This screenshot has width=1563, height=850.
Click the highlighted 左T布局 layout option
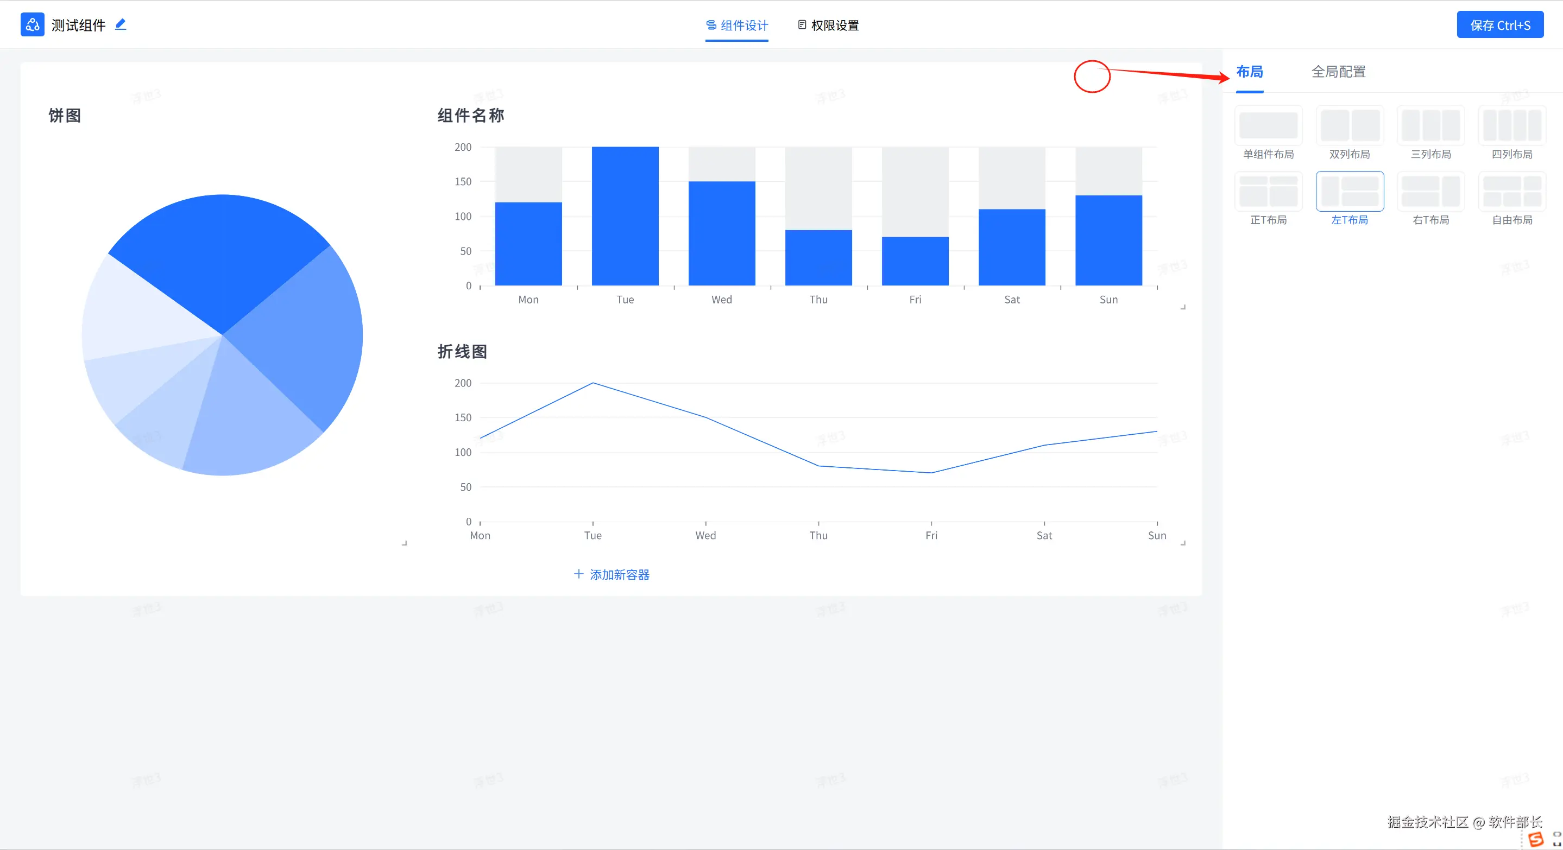coord(1350,191)
